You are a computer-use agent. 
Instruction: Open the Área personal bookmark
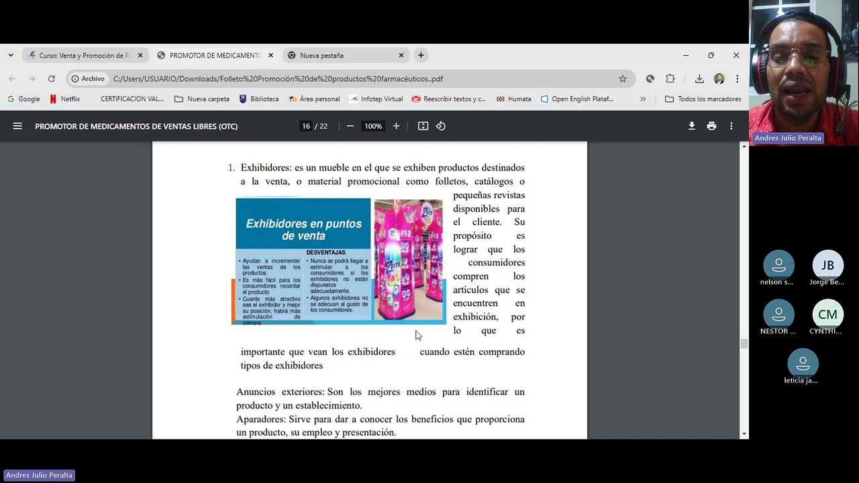[314, 99]
